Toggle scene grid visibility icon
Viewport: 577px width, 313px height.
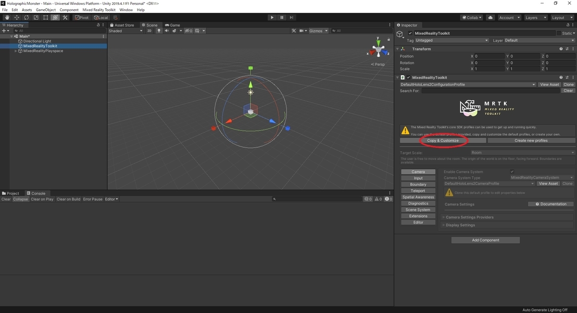coord(198,31)
